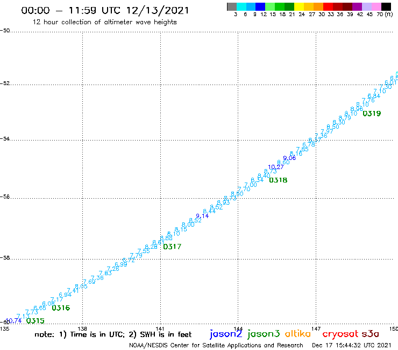Select the purple 42 ft legend swatch

[357, 7]
